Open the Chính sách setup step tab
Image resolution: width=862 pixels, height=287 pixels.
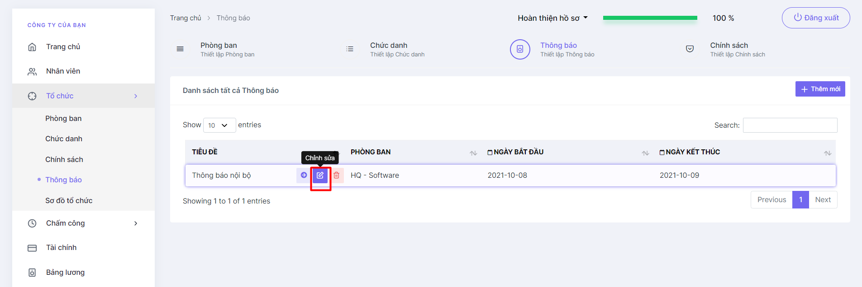click(737, 49)
